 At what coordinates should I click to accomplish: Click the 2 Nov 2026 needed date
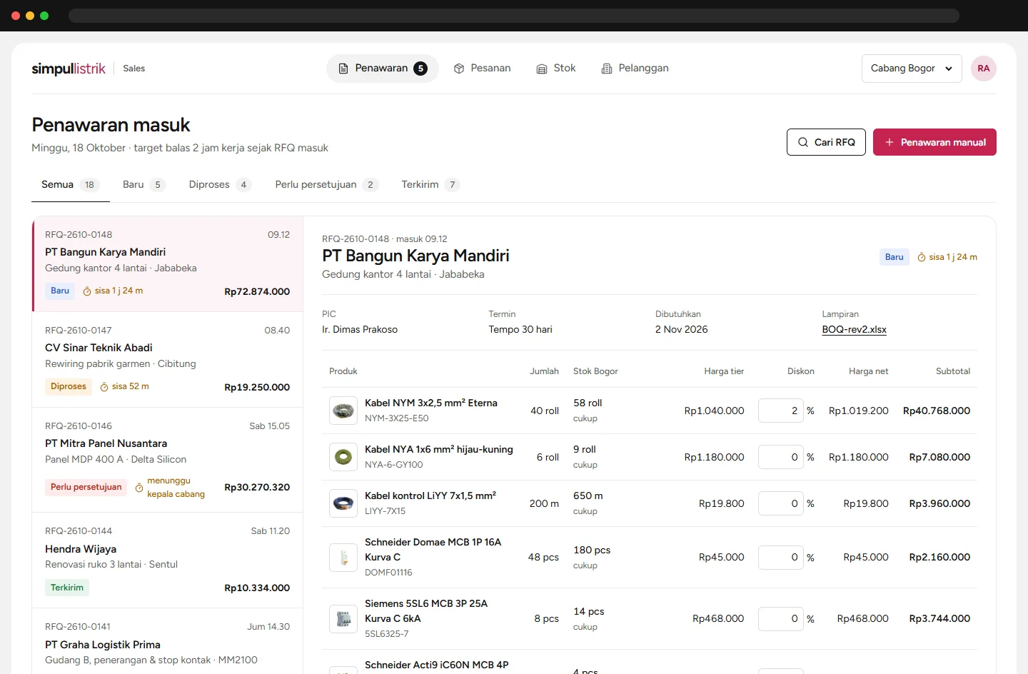(682, 330)
